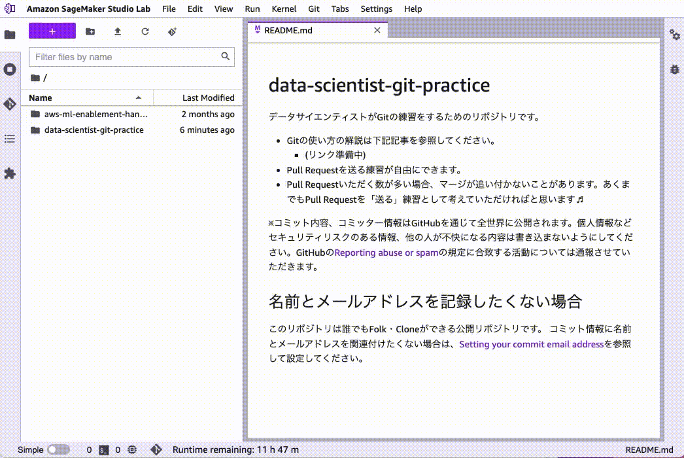
Task: Click the Markdown icon on README.md tab
Action: (258, 29)
